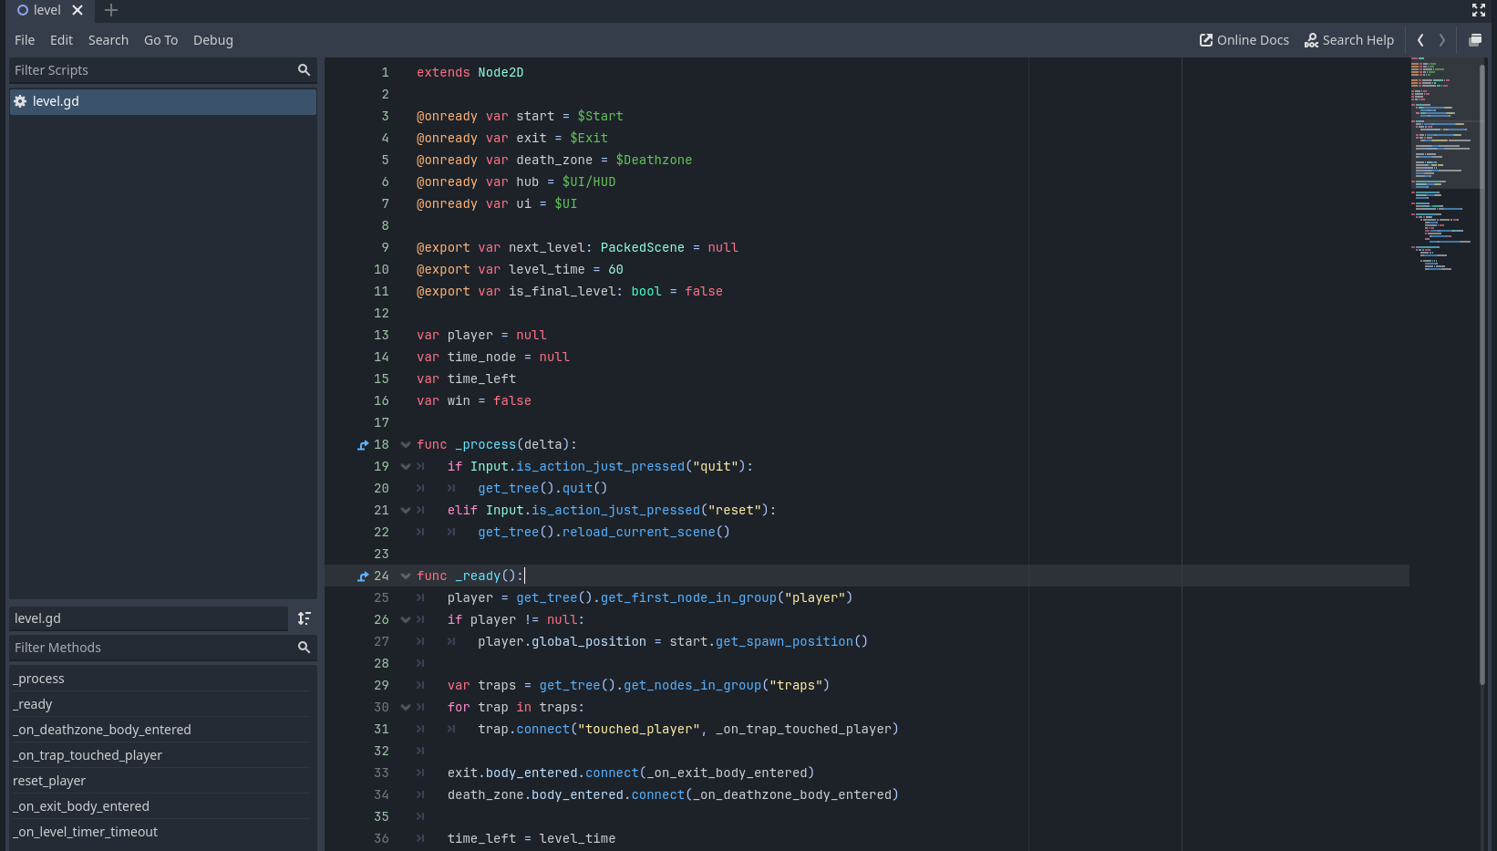Jump to _on_level_timer_timeout method
The width and height of the screenshot is (1497, 851).
(160, 832)
